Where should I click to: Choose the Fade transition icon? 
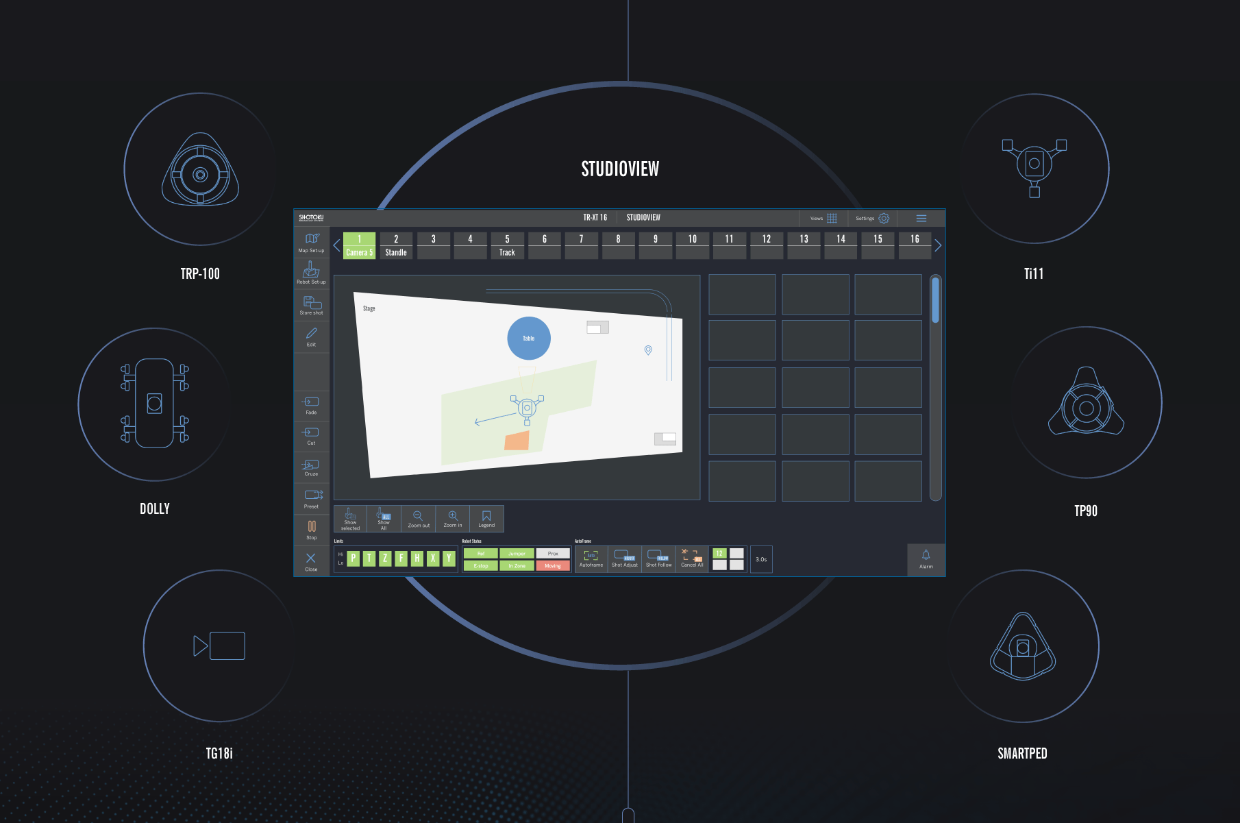311,406
